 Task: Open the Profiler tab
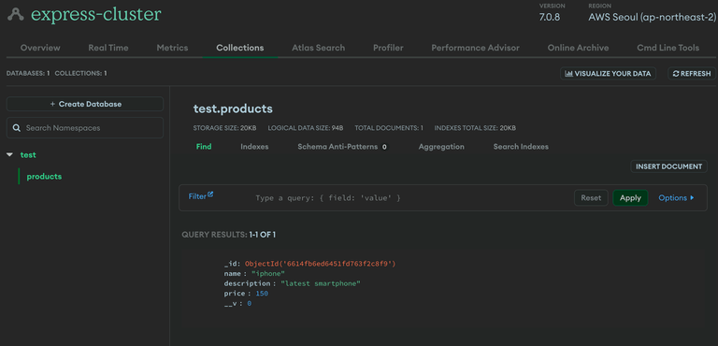[x=388, y=48]
